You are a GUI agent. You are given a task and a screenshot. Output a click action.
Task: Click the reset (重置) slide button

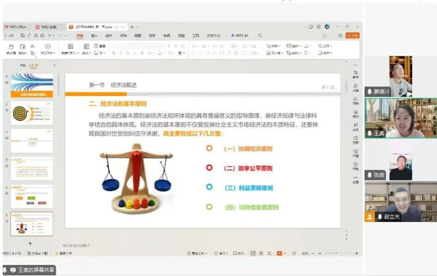coord(100,46)
